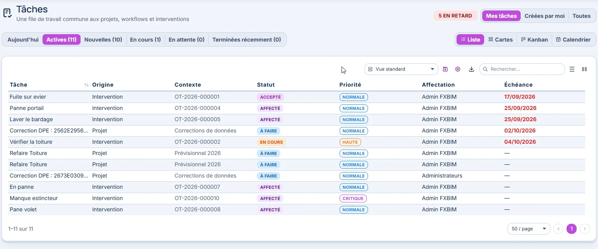Select the Nouvelles (10) filter tab
598x249 pixels.
point(103,40)
